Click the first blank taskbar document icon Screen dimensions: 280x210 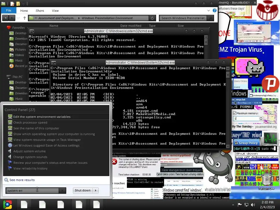pos(24,205)
